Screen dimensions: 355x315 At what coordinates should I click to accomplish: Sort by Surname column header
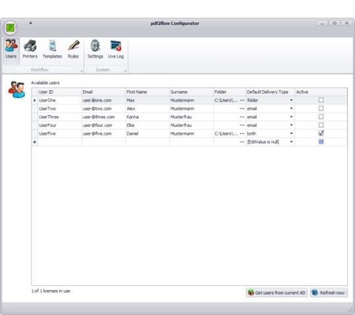point(191,92)
